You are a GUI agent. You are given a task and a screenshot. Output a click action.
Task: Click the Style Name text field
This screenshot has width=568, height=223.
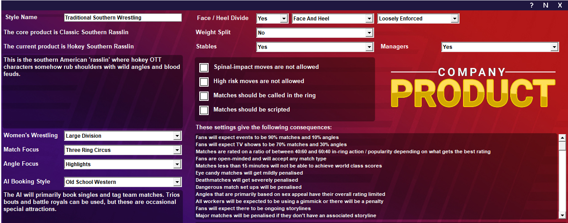point(123,18)
